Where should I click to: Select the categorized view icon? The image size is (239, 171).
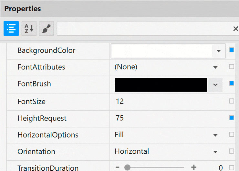tap(11, 29)
